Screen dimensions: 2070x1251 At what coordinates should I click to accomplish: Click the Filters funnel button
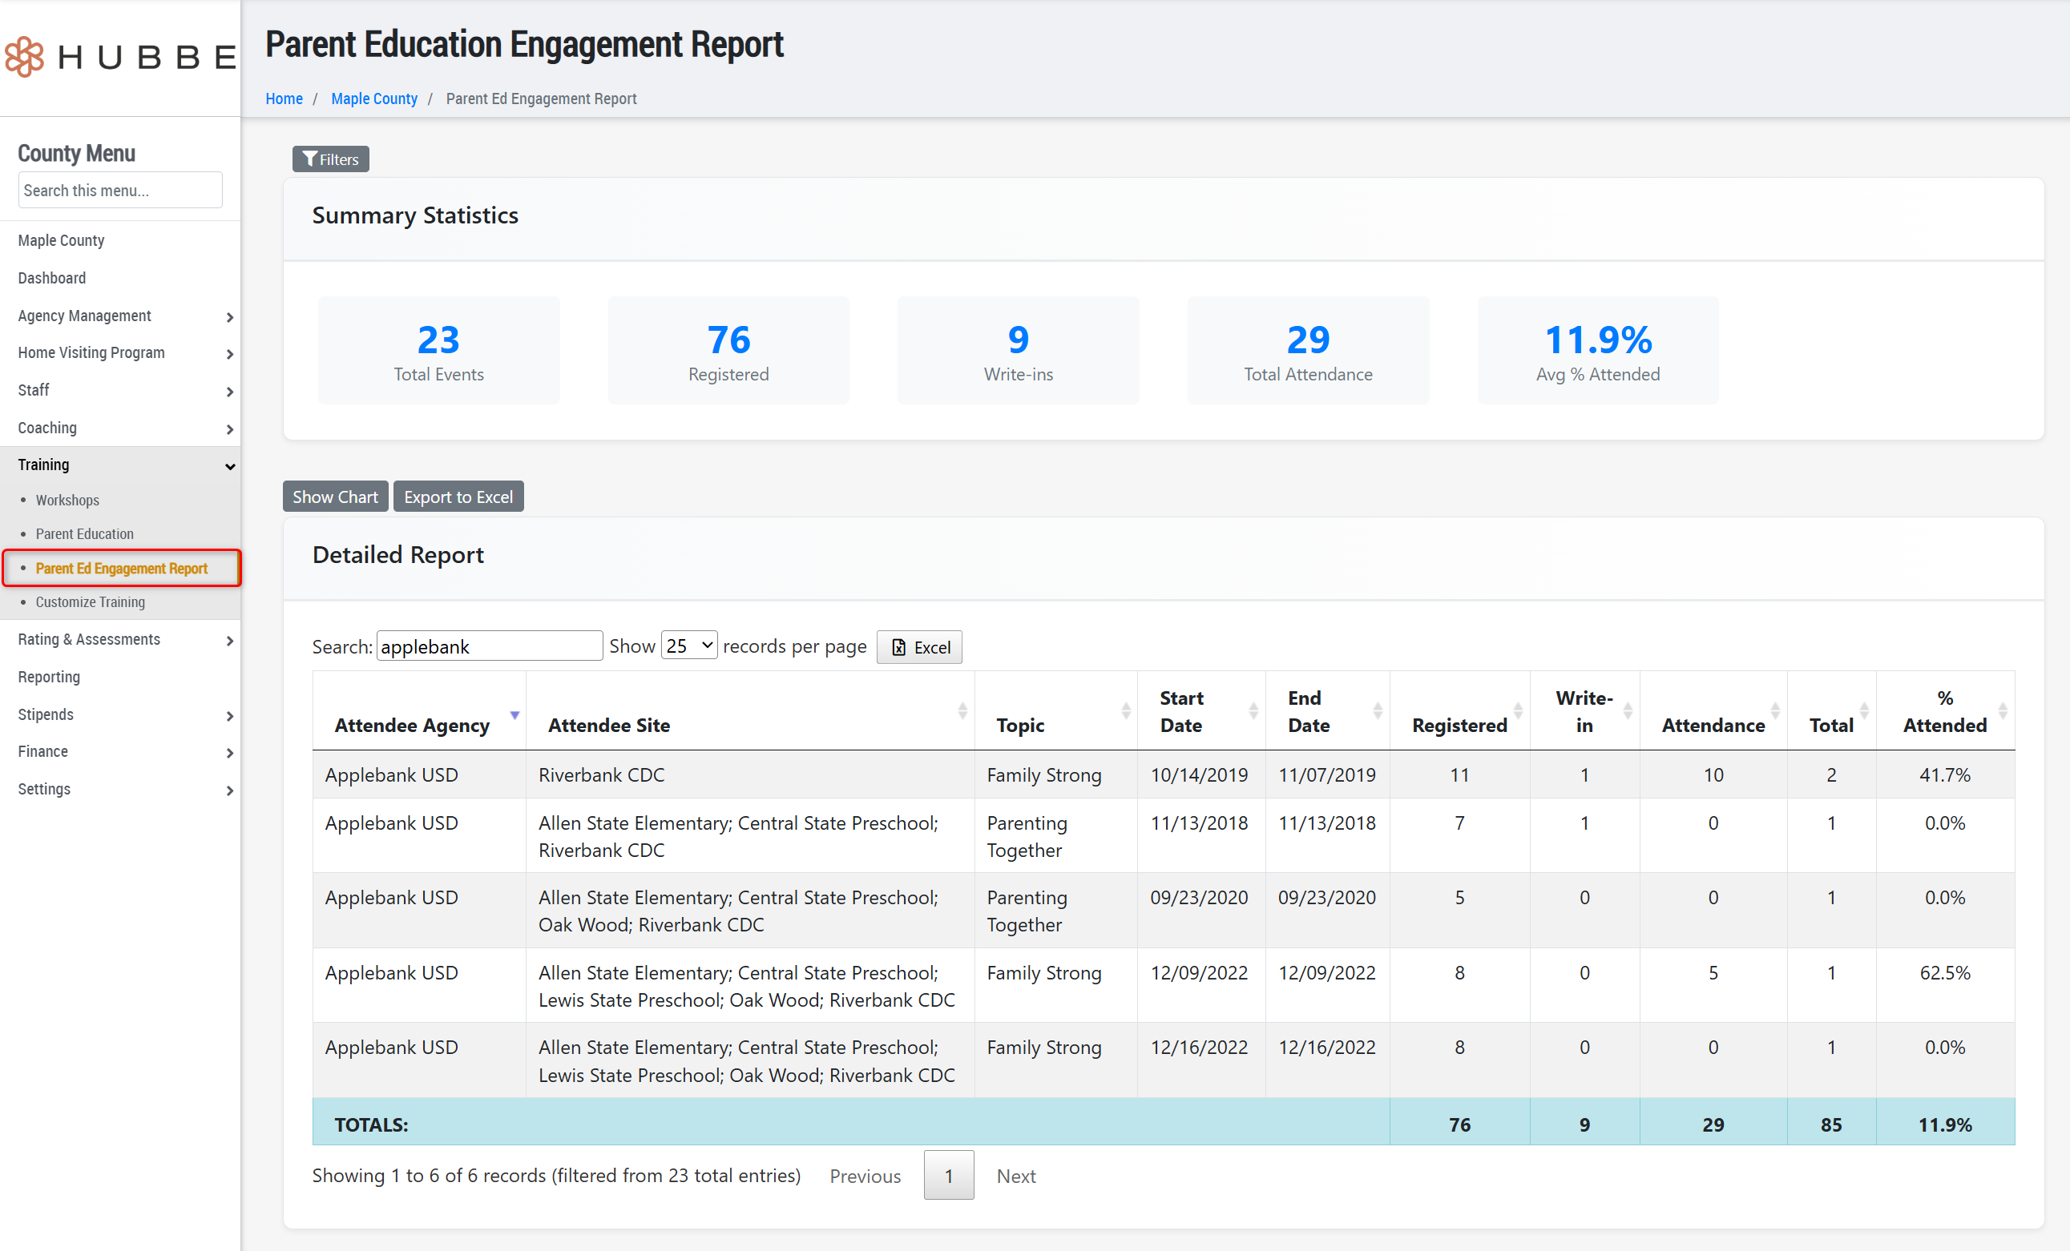point(330,159)
